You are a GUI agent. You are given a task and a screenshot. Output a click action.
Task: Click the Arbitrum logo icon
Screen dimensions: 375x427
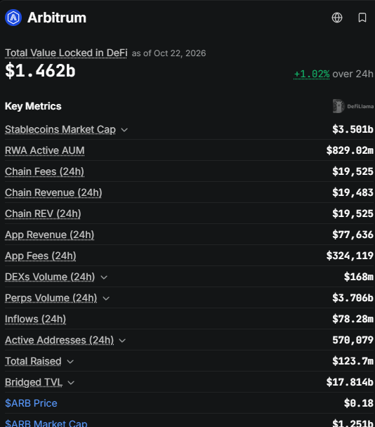coord(13,18)
